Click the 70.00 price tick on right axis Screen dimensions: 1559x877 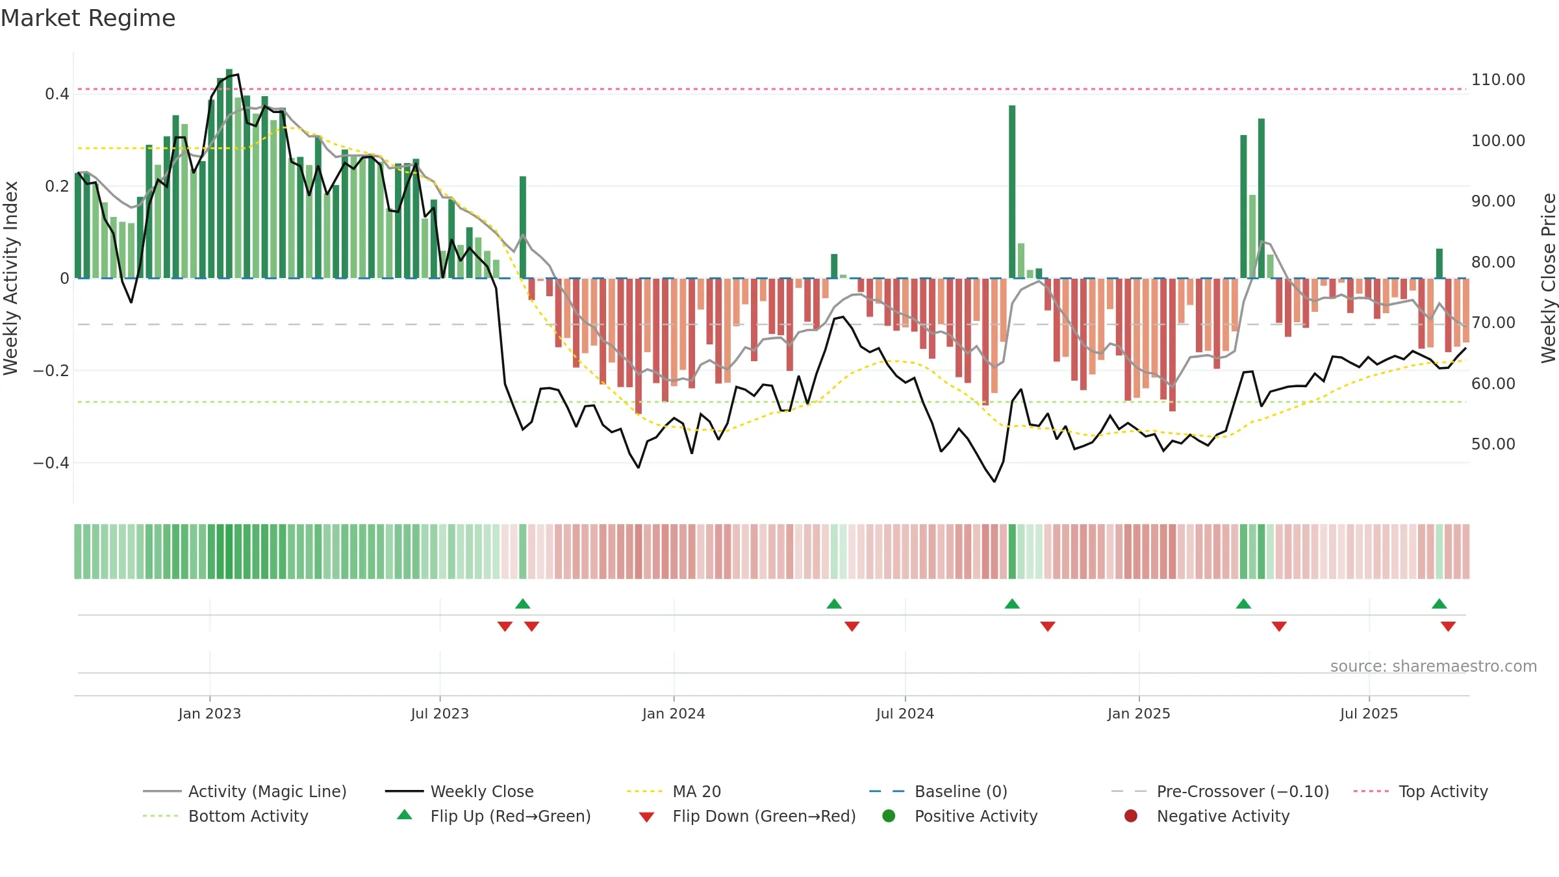tap(1493, 323)
